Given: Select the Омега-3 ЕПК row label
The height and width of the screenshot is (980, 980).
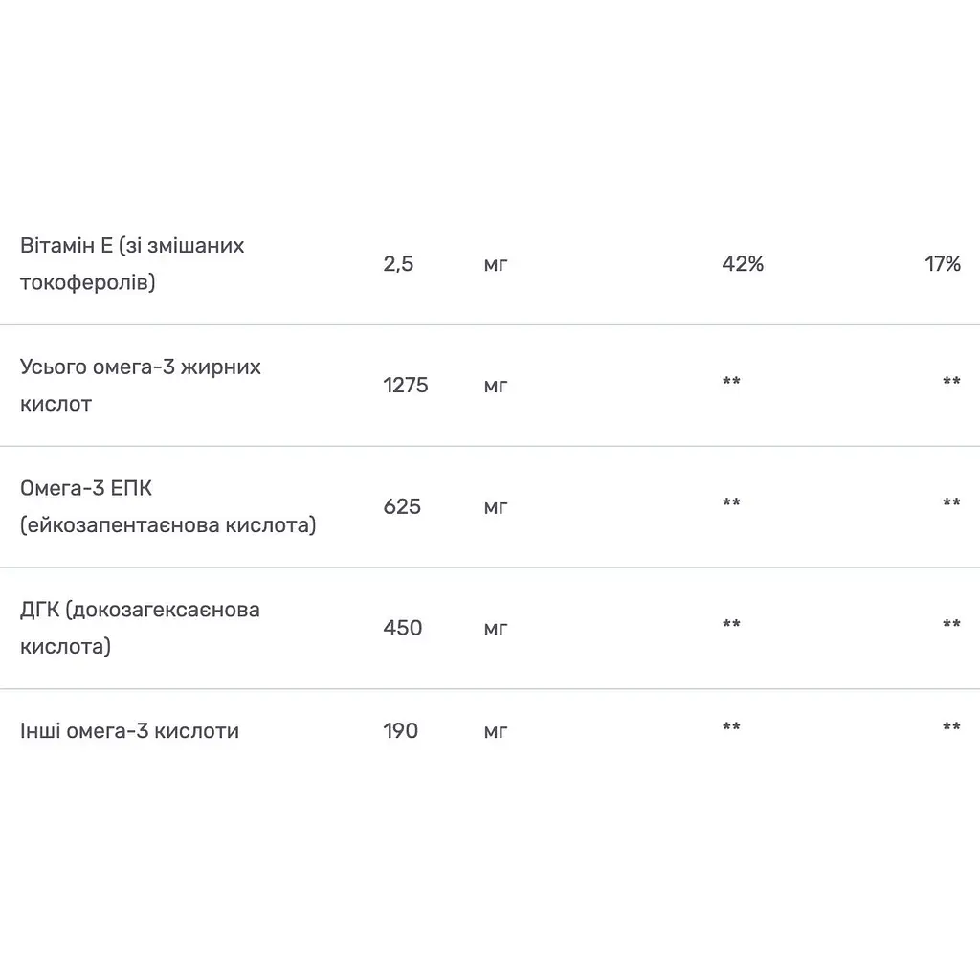Looking at the screenshot, I should [168, 506].
